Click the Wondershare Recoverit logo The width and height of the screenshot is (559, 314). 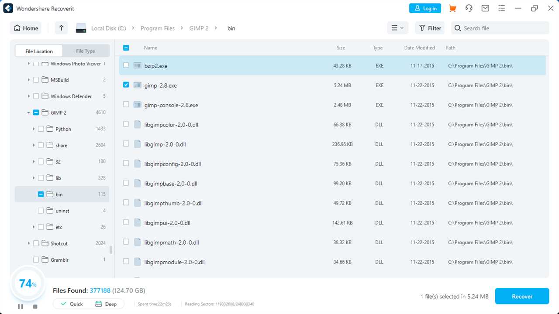click(x=8, y=8)
